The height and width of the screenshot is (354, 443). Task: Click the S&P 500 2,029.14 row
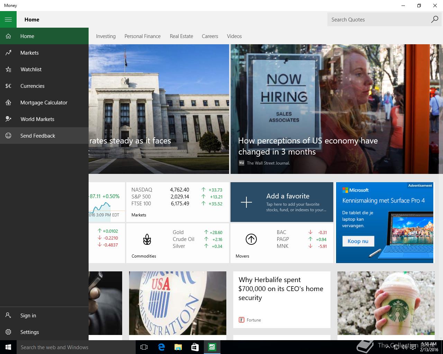point(177,196)
